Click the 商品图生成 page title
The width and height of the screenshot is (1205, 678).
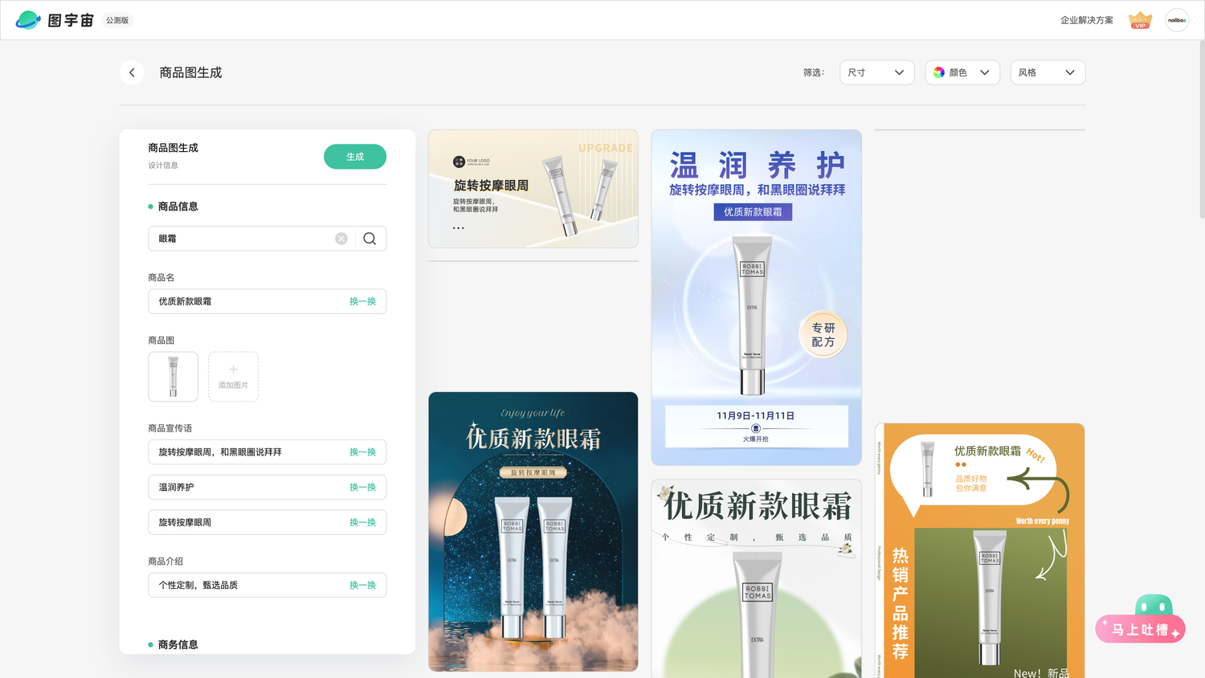[x=190, y=72]
